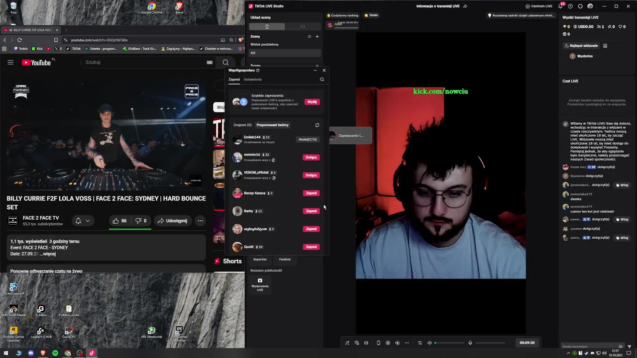Open Spotify from the taskbar
This screenshot has width=637, height=358.
[55, 353]
